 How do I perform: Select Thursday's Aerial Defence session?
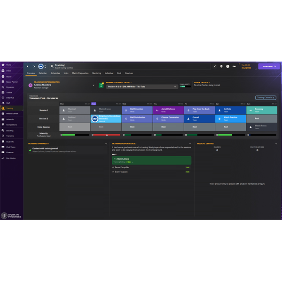pyautogui.click(x=168, y=110)
